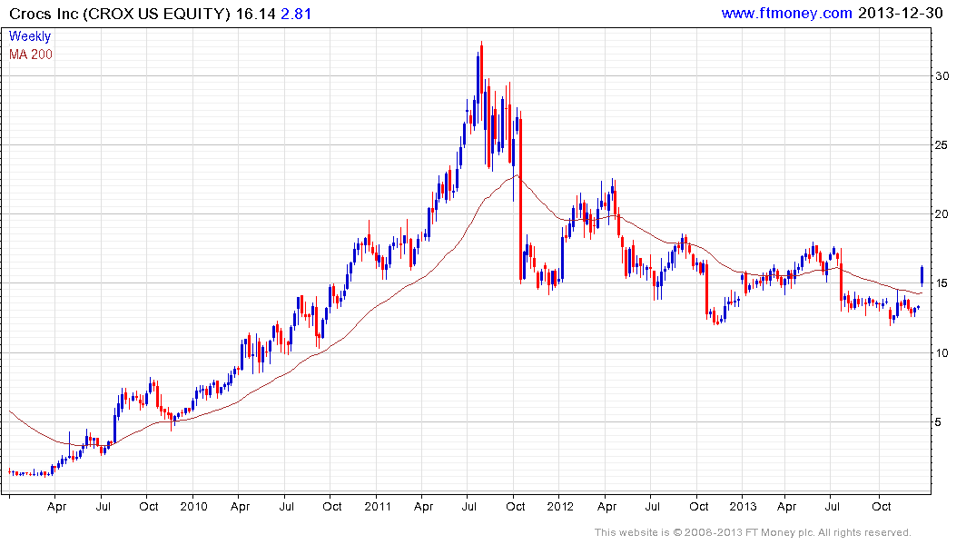Image resolution: width=976 pixels, height=545 pixels.
Task: Click the y-axis label 10
Action: click(941, 353)
